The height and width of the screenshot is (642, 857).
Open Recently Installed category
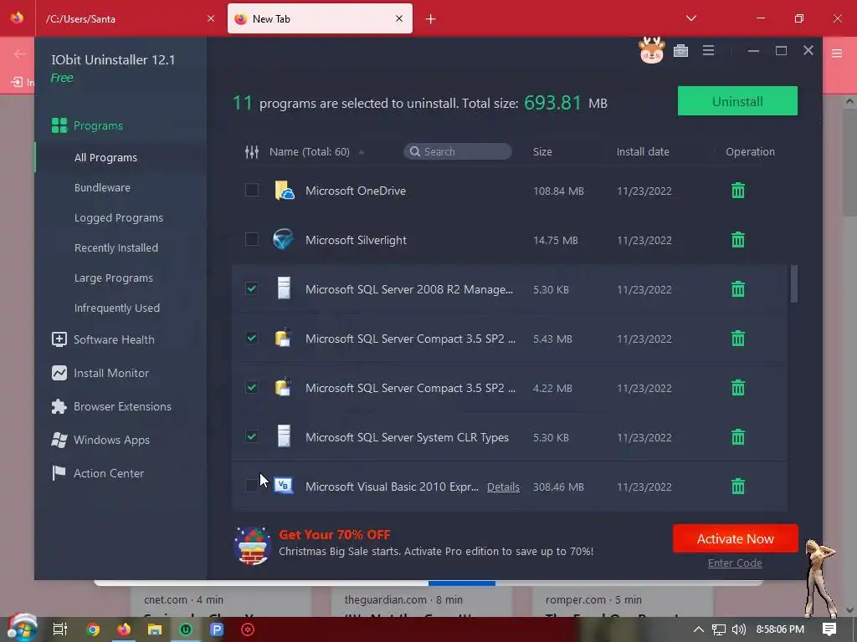tap(115, 247)
